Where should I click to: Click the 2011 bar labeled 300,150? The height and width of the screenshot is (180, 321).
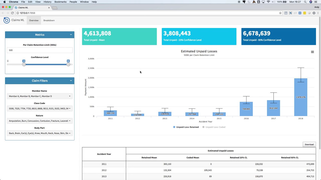(110, 113)
